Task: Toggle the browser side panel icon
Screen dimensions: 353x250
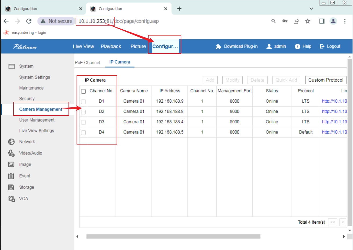Action: (x=322, y=21)
